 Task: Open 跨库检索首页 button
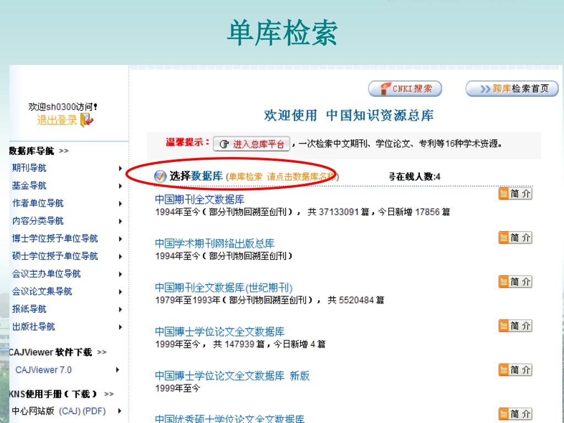[512, 89]
